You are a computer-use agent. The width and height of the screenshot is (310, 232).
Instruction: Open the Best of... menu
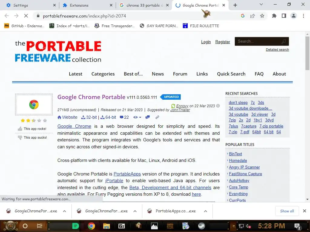coord(133,74)
